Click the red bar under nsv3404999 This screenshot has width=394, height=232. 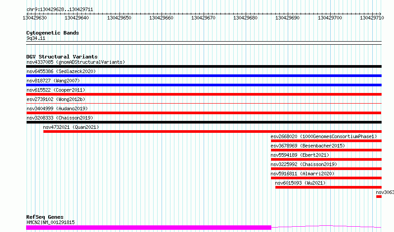[x=204, y=113]
